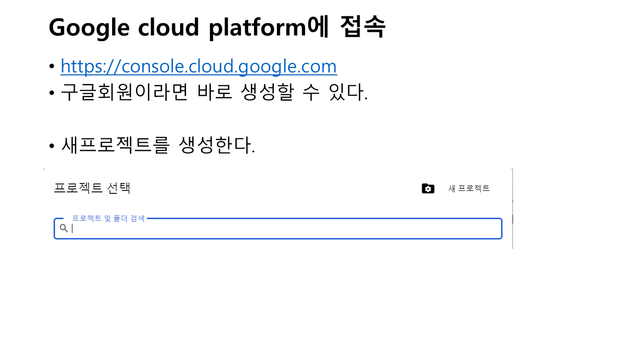Click the bullet dot before the URL
This screenshot has width=635, height=357.
point(52,66)
